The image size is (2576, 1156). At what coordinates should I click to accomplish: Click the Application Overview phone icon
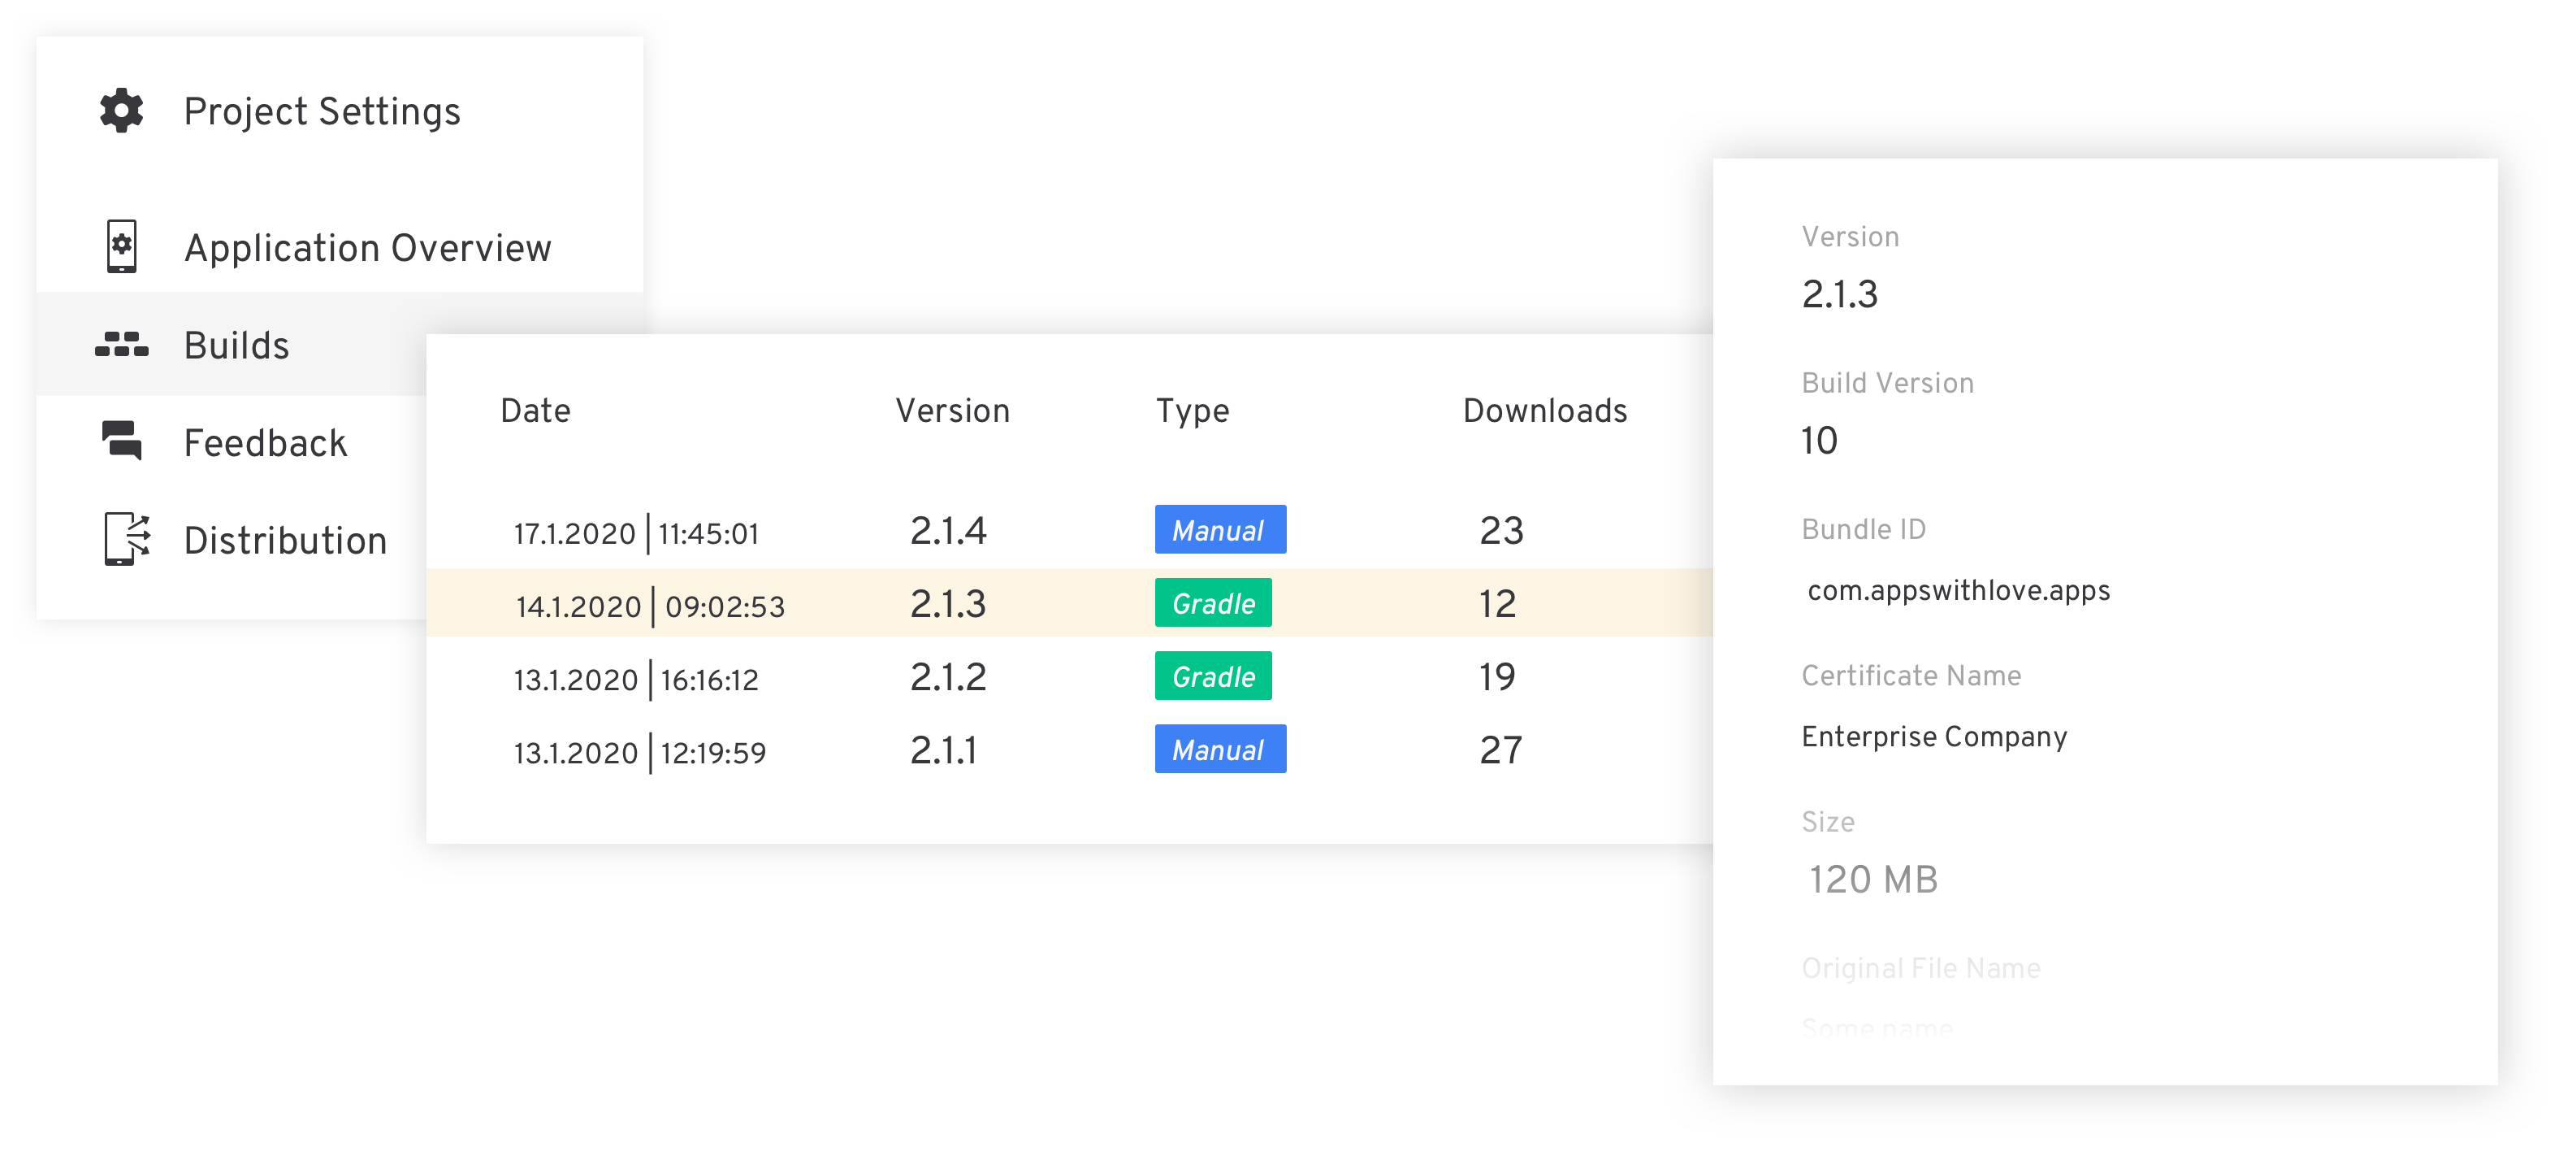tap(121, 246)
